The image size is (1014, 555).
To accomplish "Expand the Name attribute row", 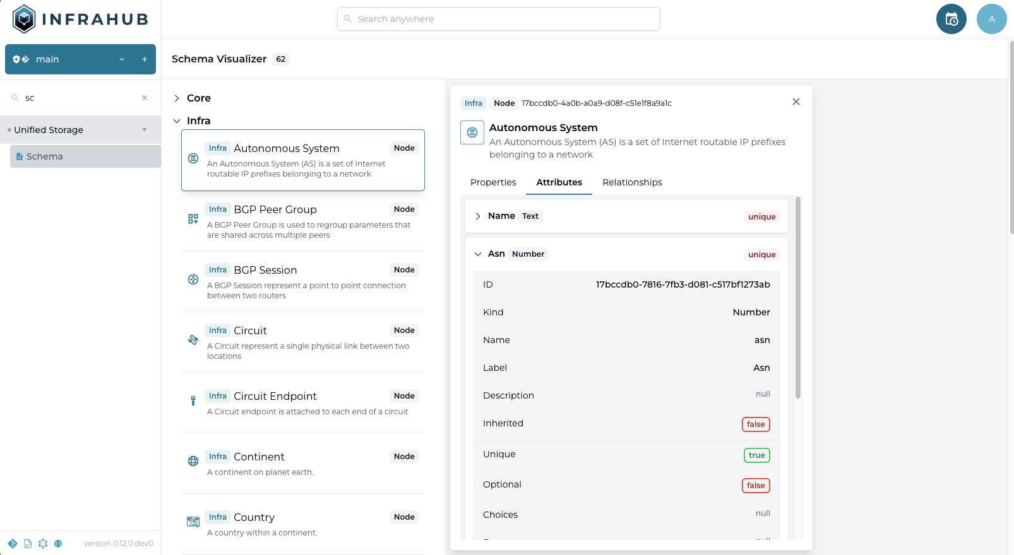I will [478, 216].
